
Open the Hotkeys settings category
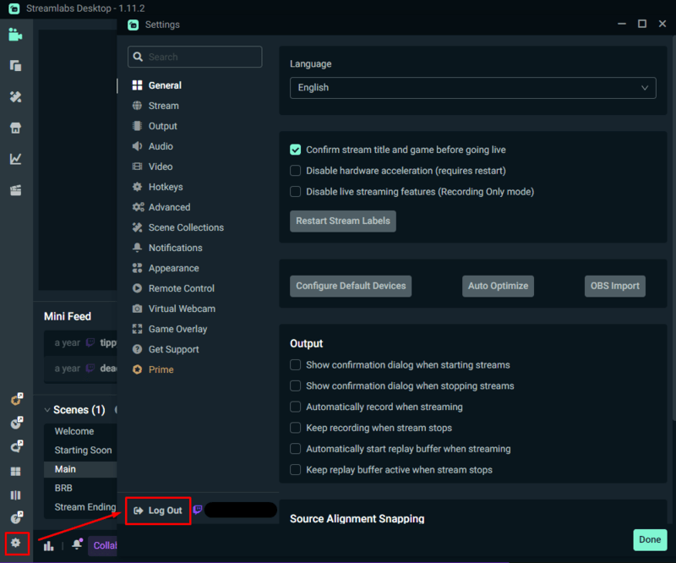click(158, 187)
